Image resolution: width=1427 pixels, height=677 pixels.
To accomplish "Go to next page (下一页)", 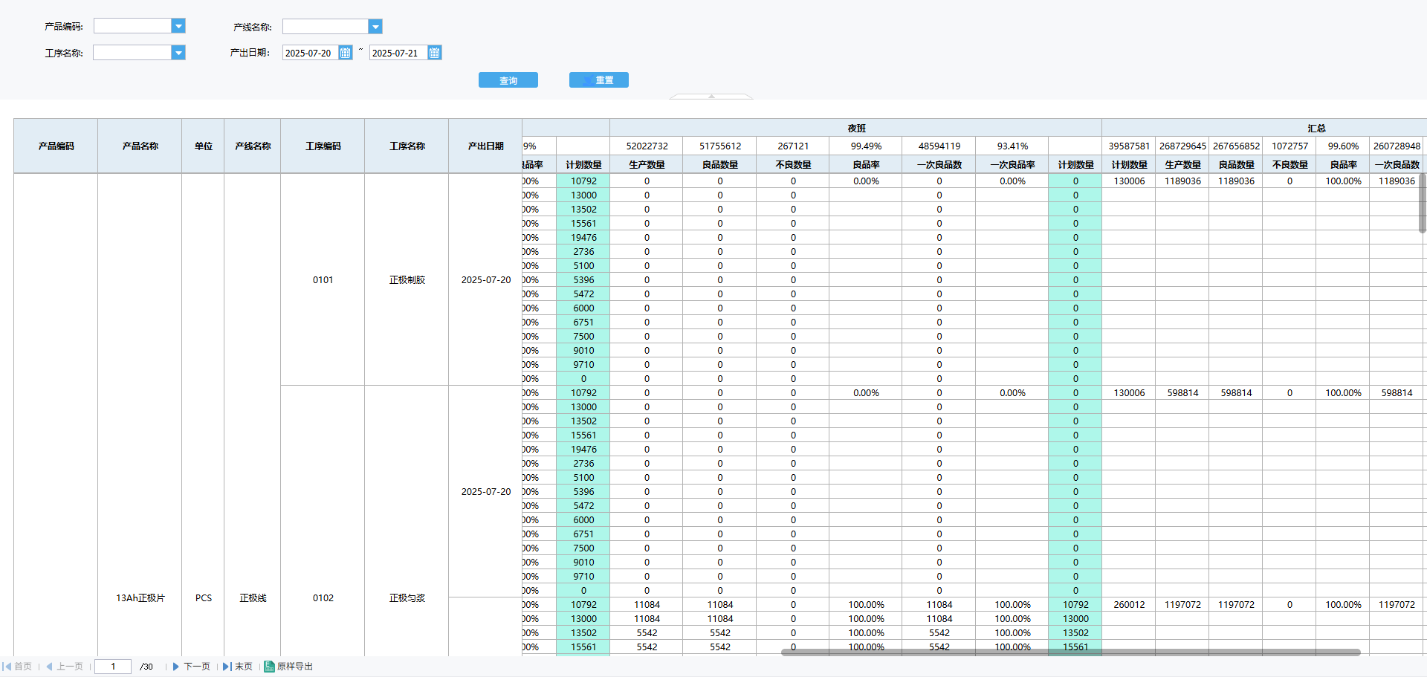I will [192, 667].
